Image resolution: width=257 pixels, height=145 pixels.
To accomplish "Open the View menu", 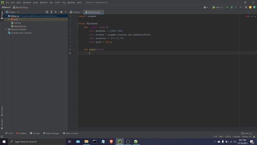I will click(x=19, y=2).
